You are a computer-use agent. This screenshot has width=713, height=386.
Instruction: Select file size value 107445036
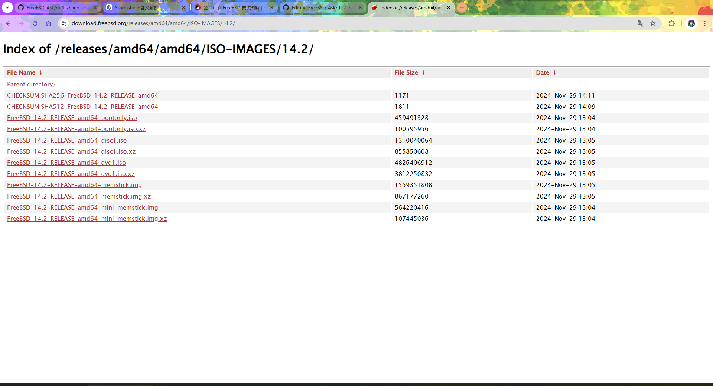pyautogui.click(x=411, y=219)
